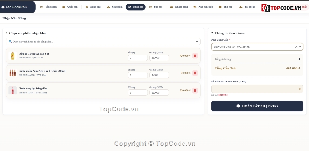The height and width of the screenshot is (151, 309).
Task: Edit quantity field for Sting dâu
Action: (x=138, y=93)
